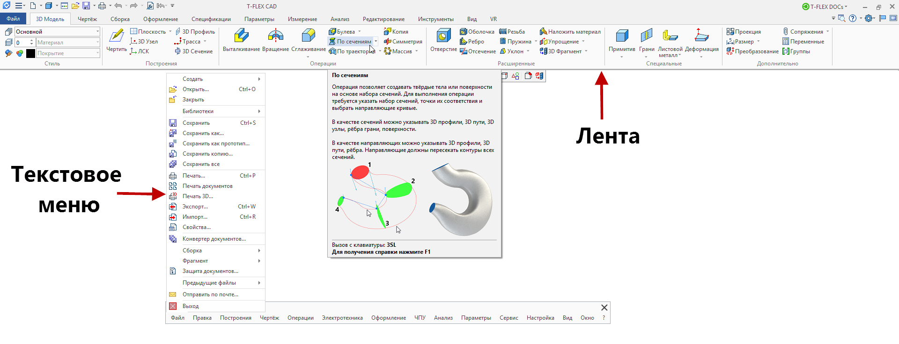Click the level stepper next to value 0

32,42
